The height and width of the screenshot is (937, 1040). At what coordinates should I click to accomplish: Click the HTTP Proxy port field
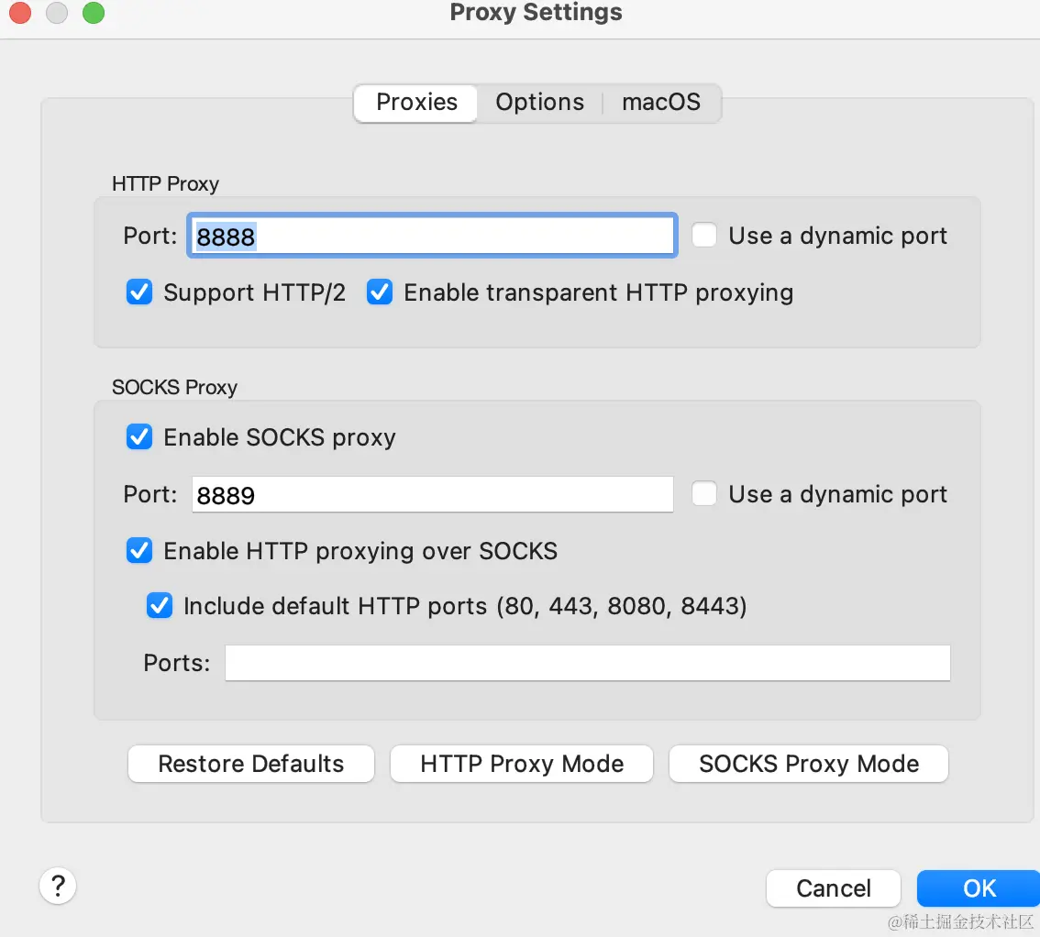(x=432, y=237)
